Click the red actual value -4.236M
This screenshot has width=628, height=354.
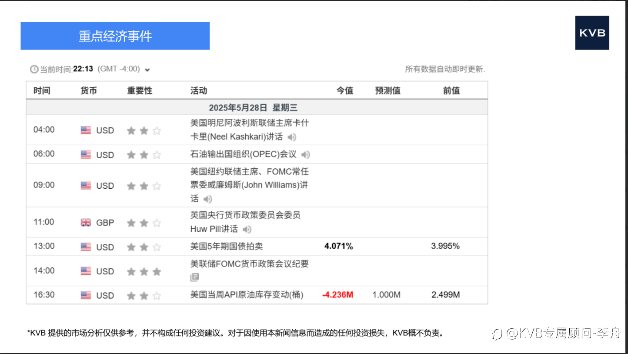338,295
